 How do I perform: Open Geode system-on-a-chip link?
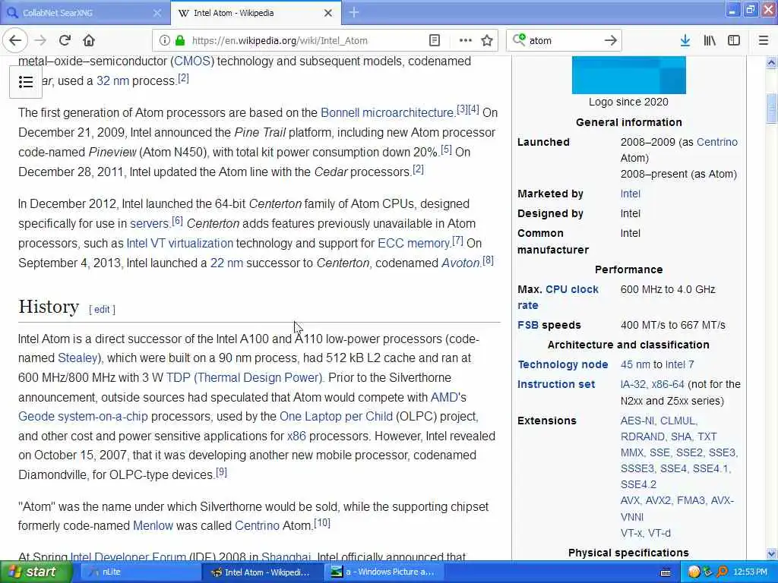(x=83, y=417)
